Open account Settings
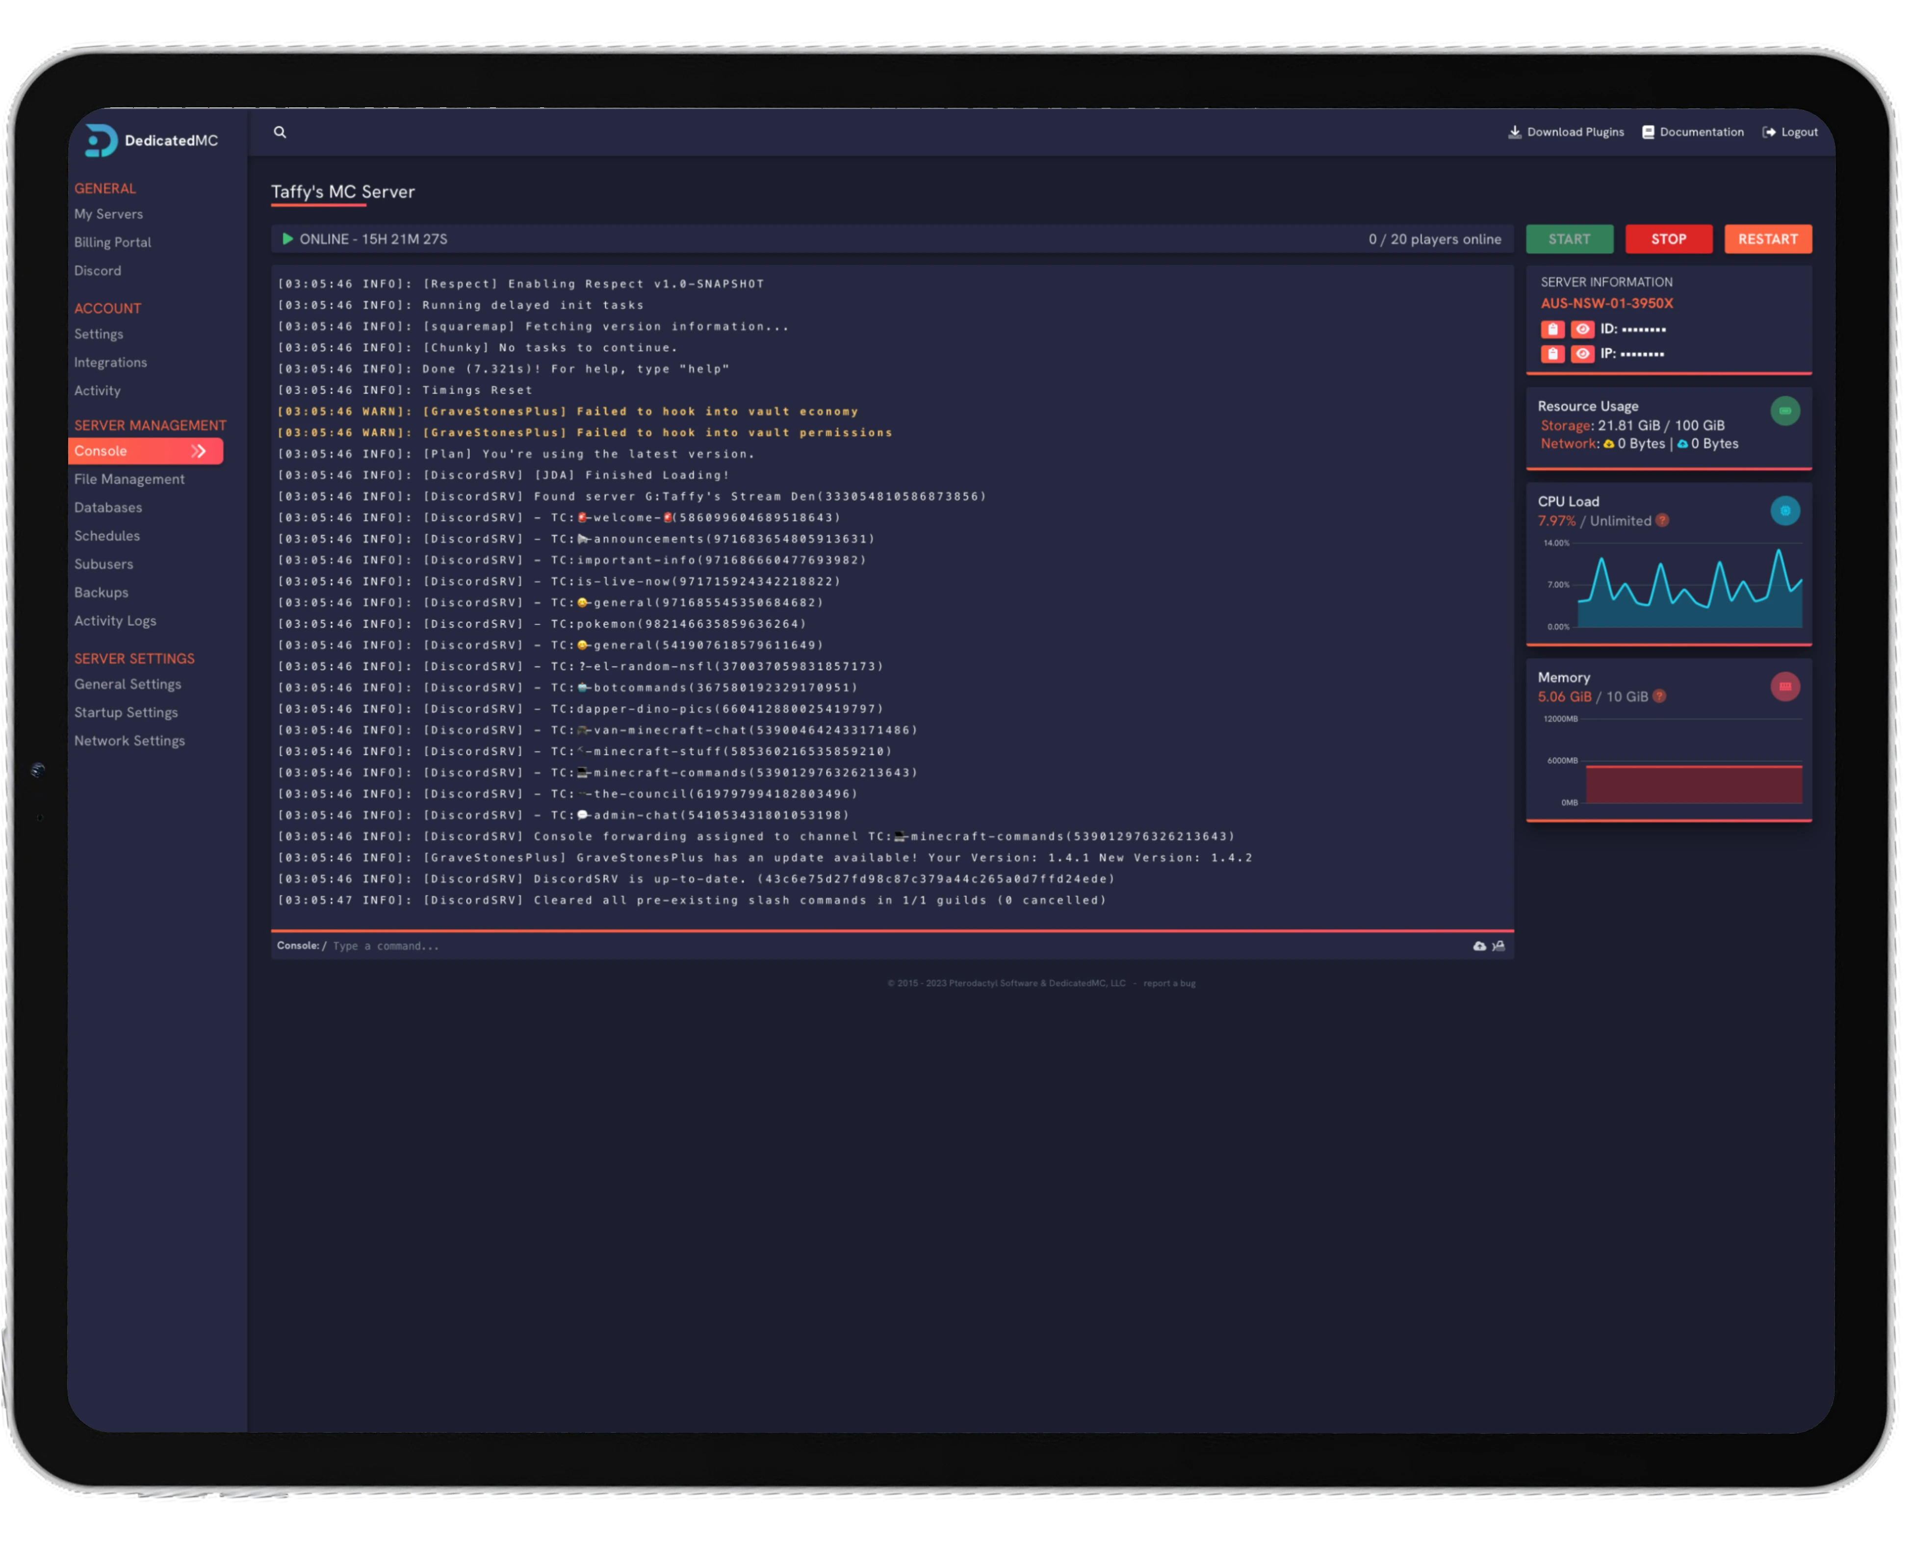Image resolution: width=1911 pixels, height=1542 pixels. [99, 335]
